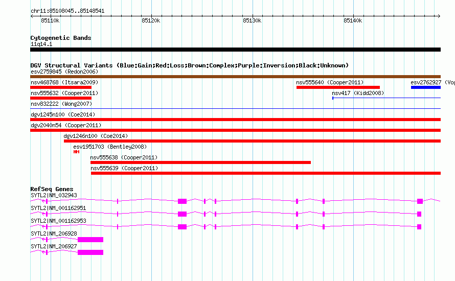Click the small red esv1951703 (Bentley2008) marker
The image size is (455, 281).
[x=76, y=152]
